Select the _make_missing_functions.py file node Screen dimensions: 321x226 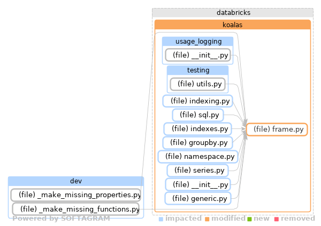76,209
